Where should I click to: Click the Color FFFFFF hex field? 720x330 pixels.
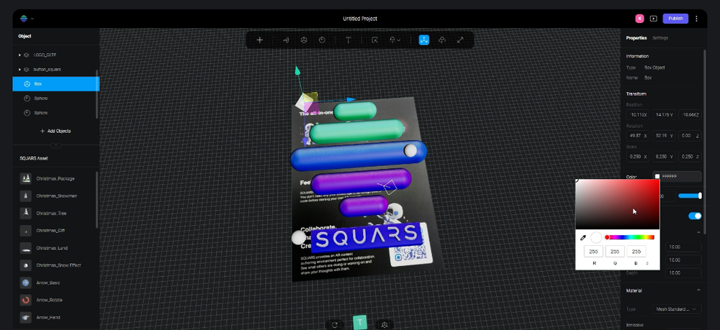coord(678,176)
